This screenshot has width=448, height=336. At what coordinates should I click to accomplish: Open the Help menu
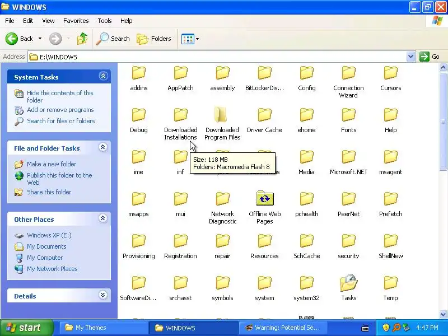(x=127, y=21)
